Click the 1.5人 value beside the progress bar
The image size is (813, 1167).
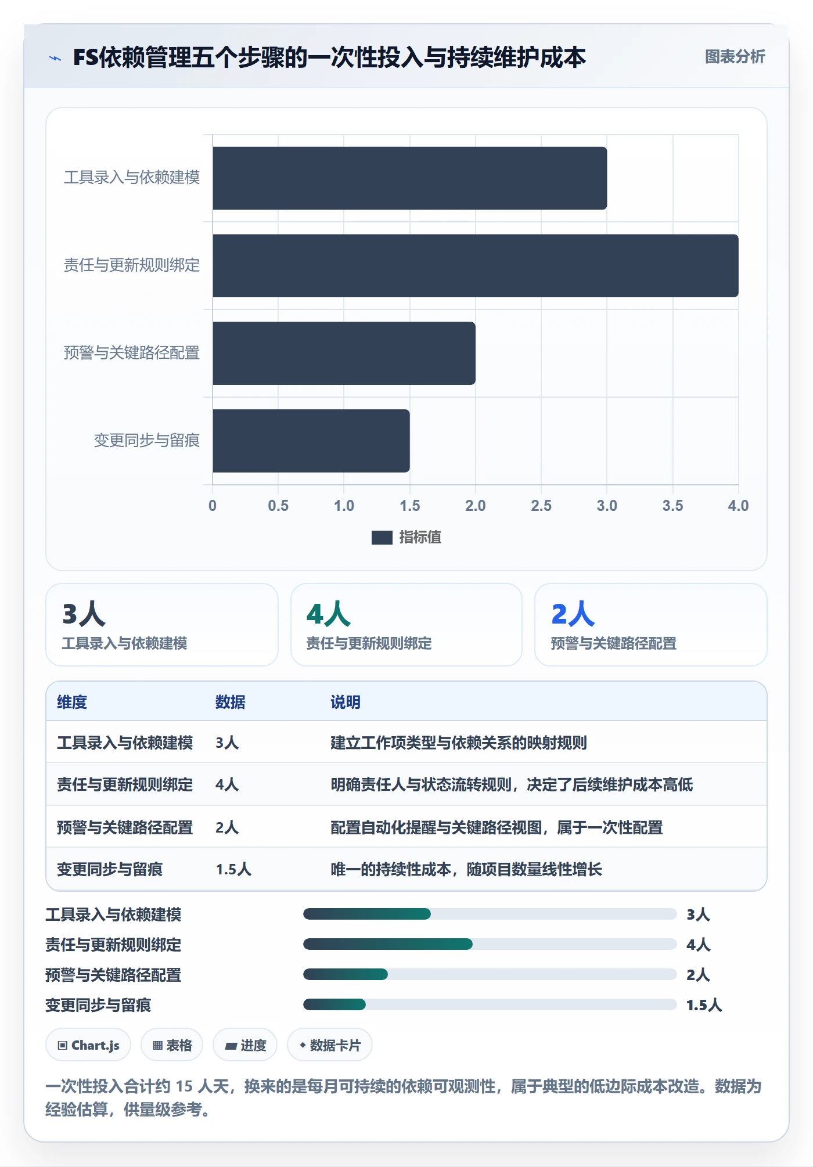[704, 1005]
